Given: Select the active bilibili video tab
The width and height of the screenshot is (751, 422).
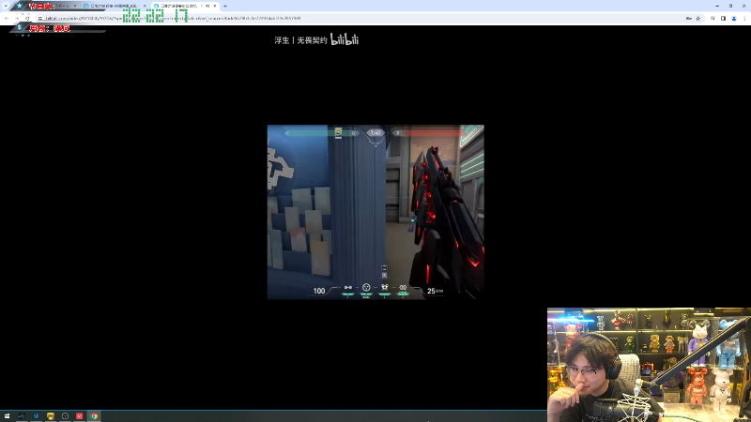Looking at the screenshot, I should (x=183, y=6).
